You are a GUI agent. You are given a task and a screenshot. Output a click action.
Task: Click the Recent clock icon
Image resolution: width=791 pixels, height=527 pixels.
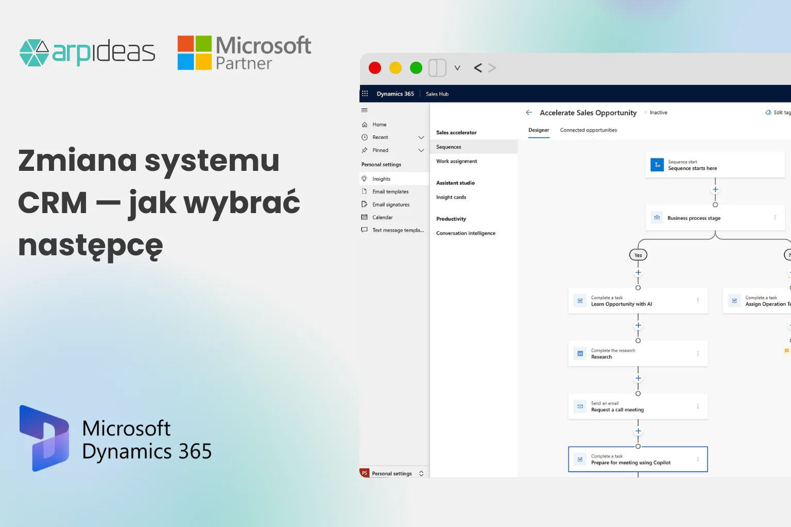365,137
